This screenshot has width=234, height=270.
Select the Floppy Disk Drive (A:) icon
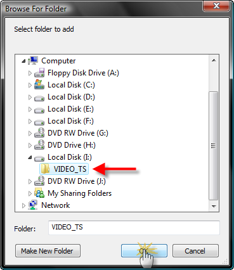pyautogui.click(x=39, y=73)
